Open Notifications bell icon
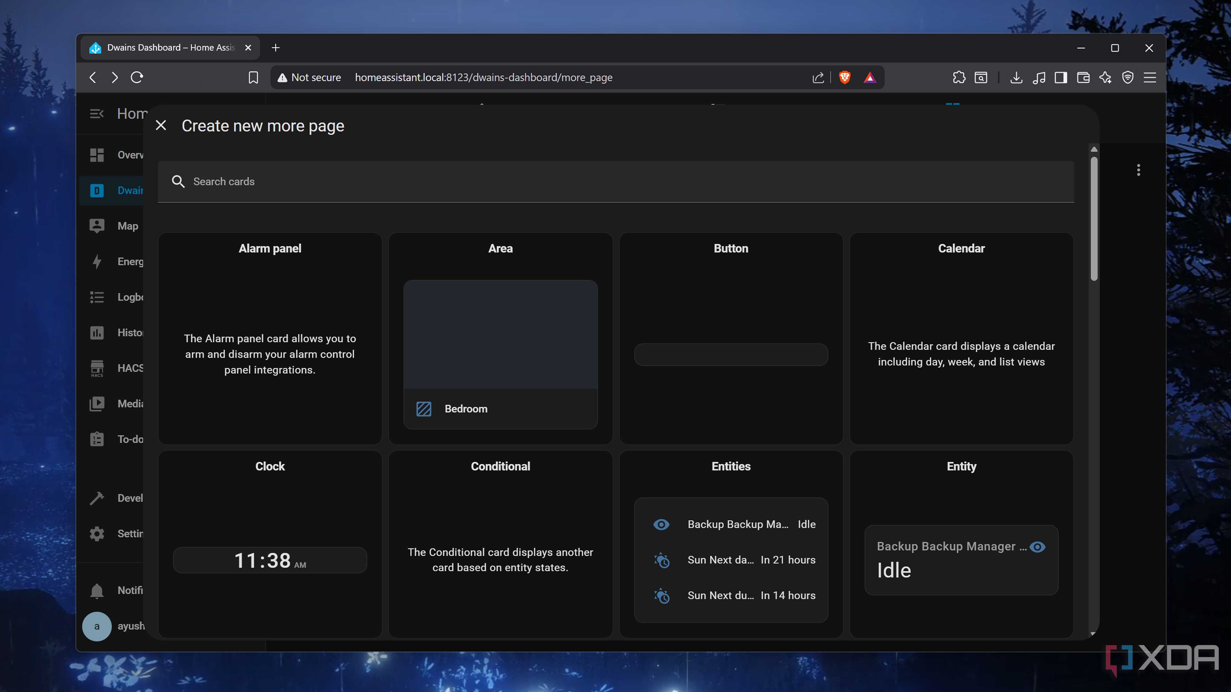 (96, 591)
